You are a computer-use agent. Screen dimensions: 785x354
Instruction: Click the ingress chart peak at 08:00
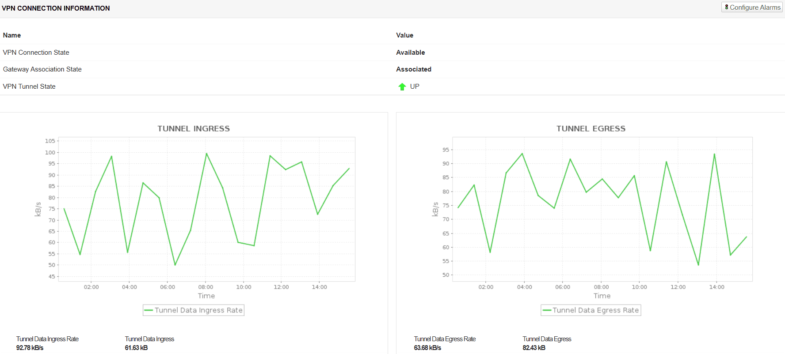pyautogui.click(x=206, y=154)
